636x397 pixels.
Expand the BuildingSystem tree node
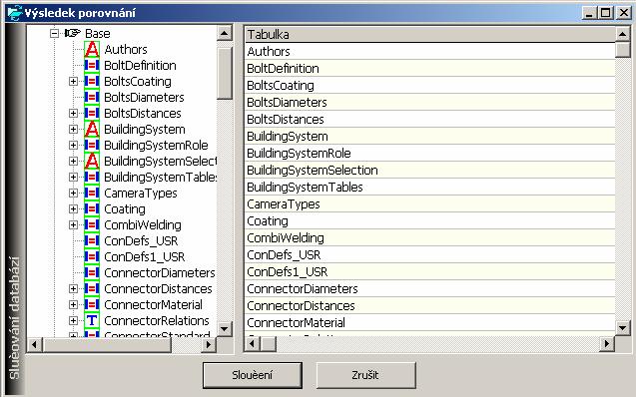[x=73, y=130]
